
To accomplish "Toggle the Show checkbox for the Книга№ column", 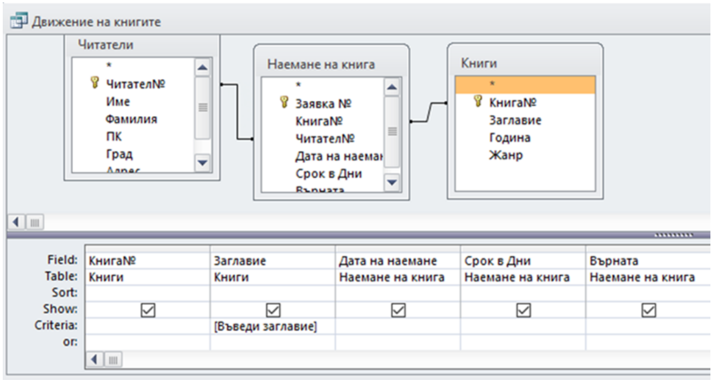I will [x=148, y=310].
